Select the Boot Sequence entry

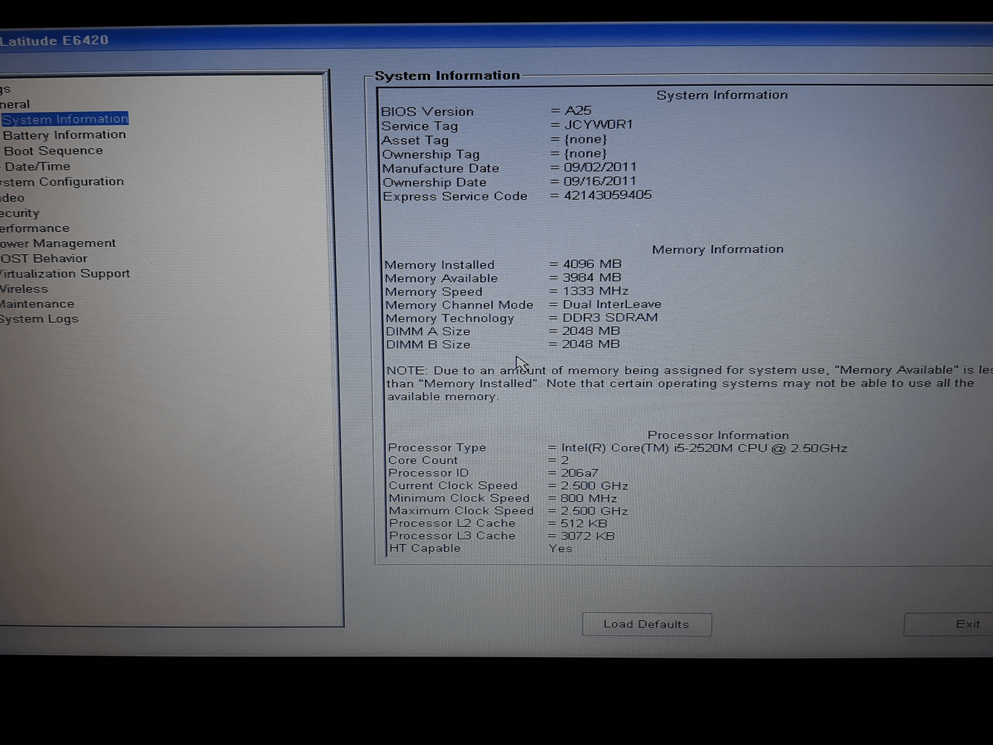[x=53, y=151]
